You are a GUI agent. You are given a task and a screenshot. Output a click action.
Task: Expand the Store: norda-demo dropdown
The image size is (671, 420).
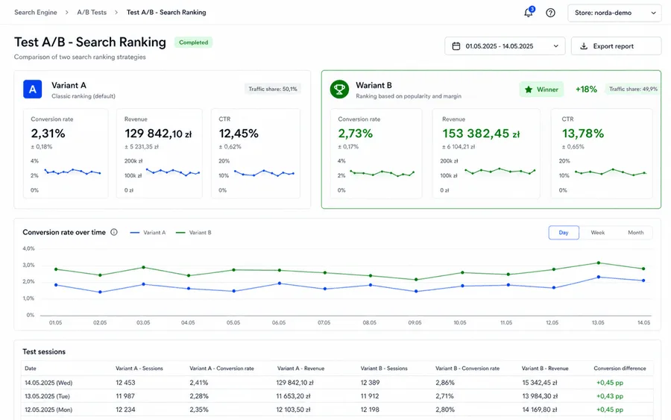[x=614, y=13]
